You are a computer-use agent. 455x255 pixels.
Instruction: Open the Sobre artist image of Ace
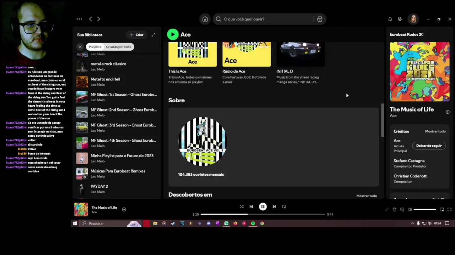pyautogui.click(x=203, y=142)
